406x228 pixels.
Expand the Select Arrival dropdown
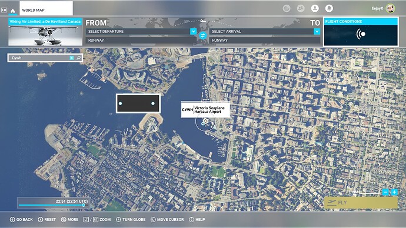[x=317, y=31]
